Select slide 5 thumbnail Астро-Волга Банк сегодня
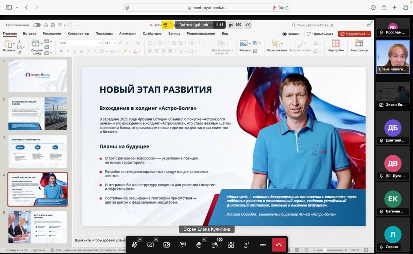The image size is (413, 254). (38, 227)
